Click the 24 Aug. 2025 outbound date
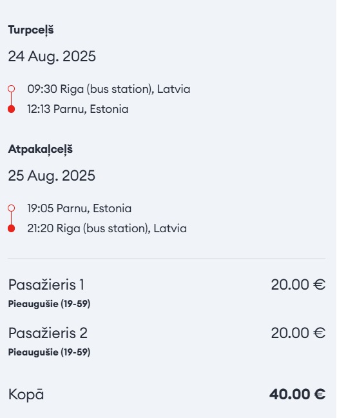 click(52, 57)
